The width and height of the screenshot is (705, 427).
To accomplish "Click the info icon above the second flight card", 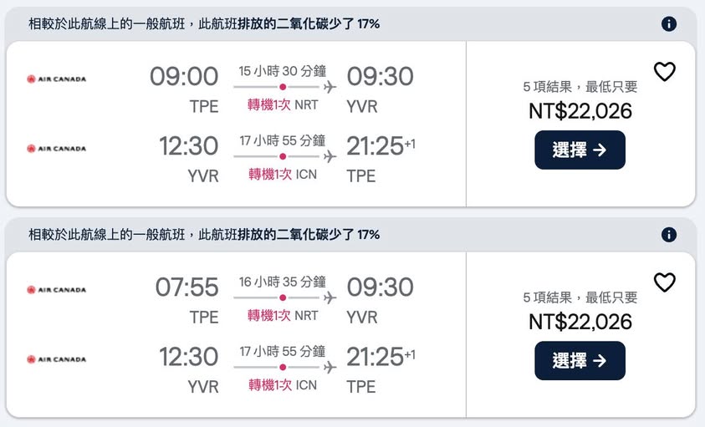I will coord(669,235).
